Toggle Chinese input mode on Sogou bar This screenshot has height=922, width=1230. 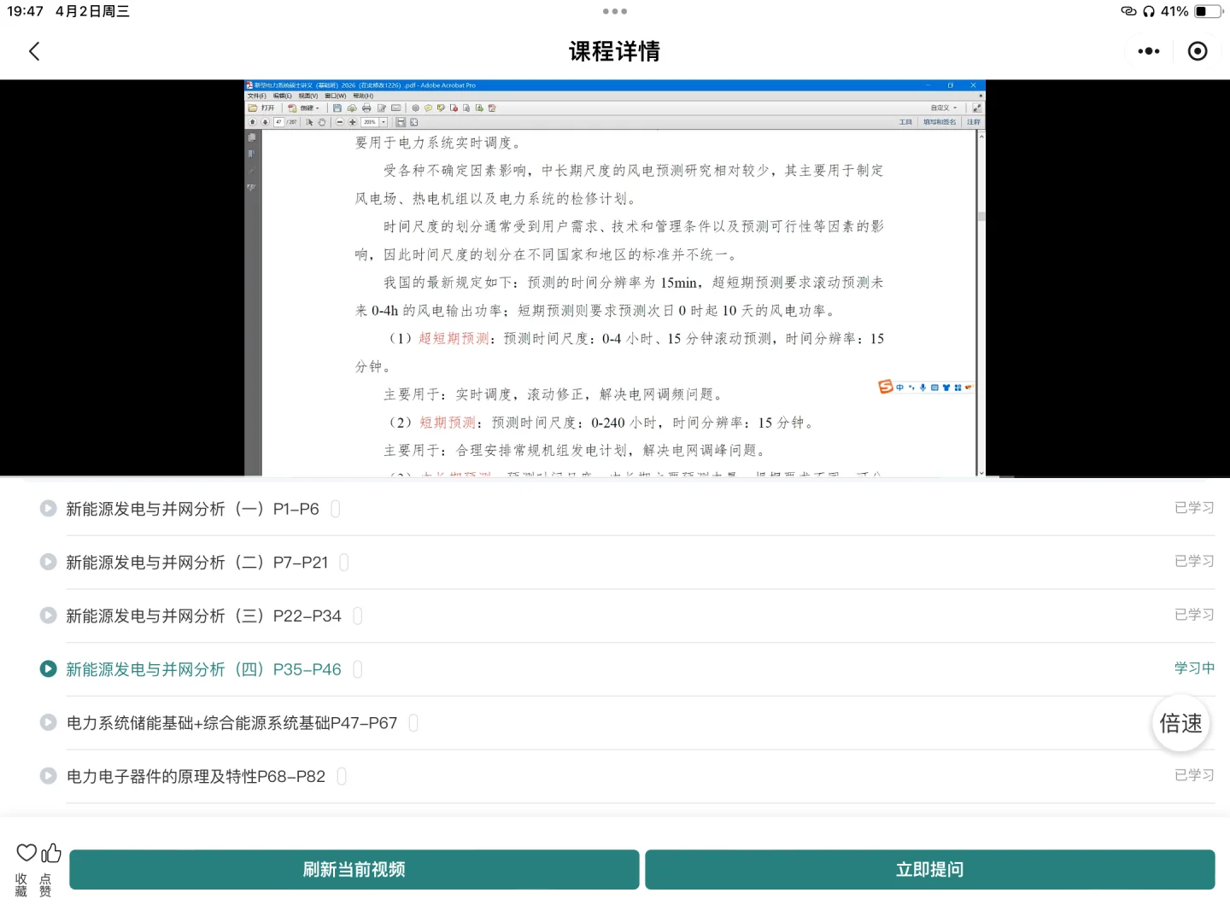[899, 388]
